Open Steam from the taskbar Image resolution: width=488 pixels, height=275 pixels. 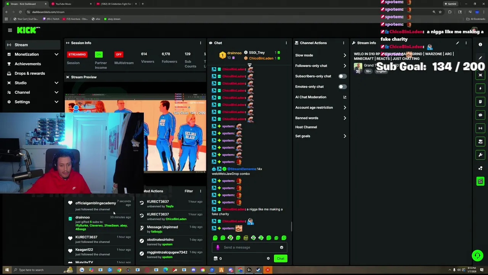coord(258,270)
